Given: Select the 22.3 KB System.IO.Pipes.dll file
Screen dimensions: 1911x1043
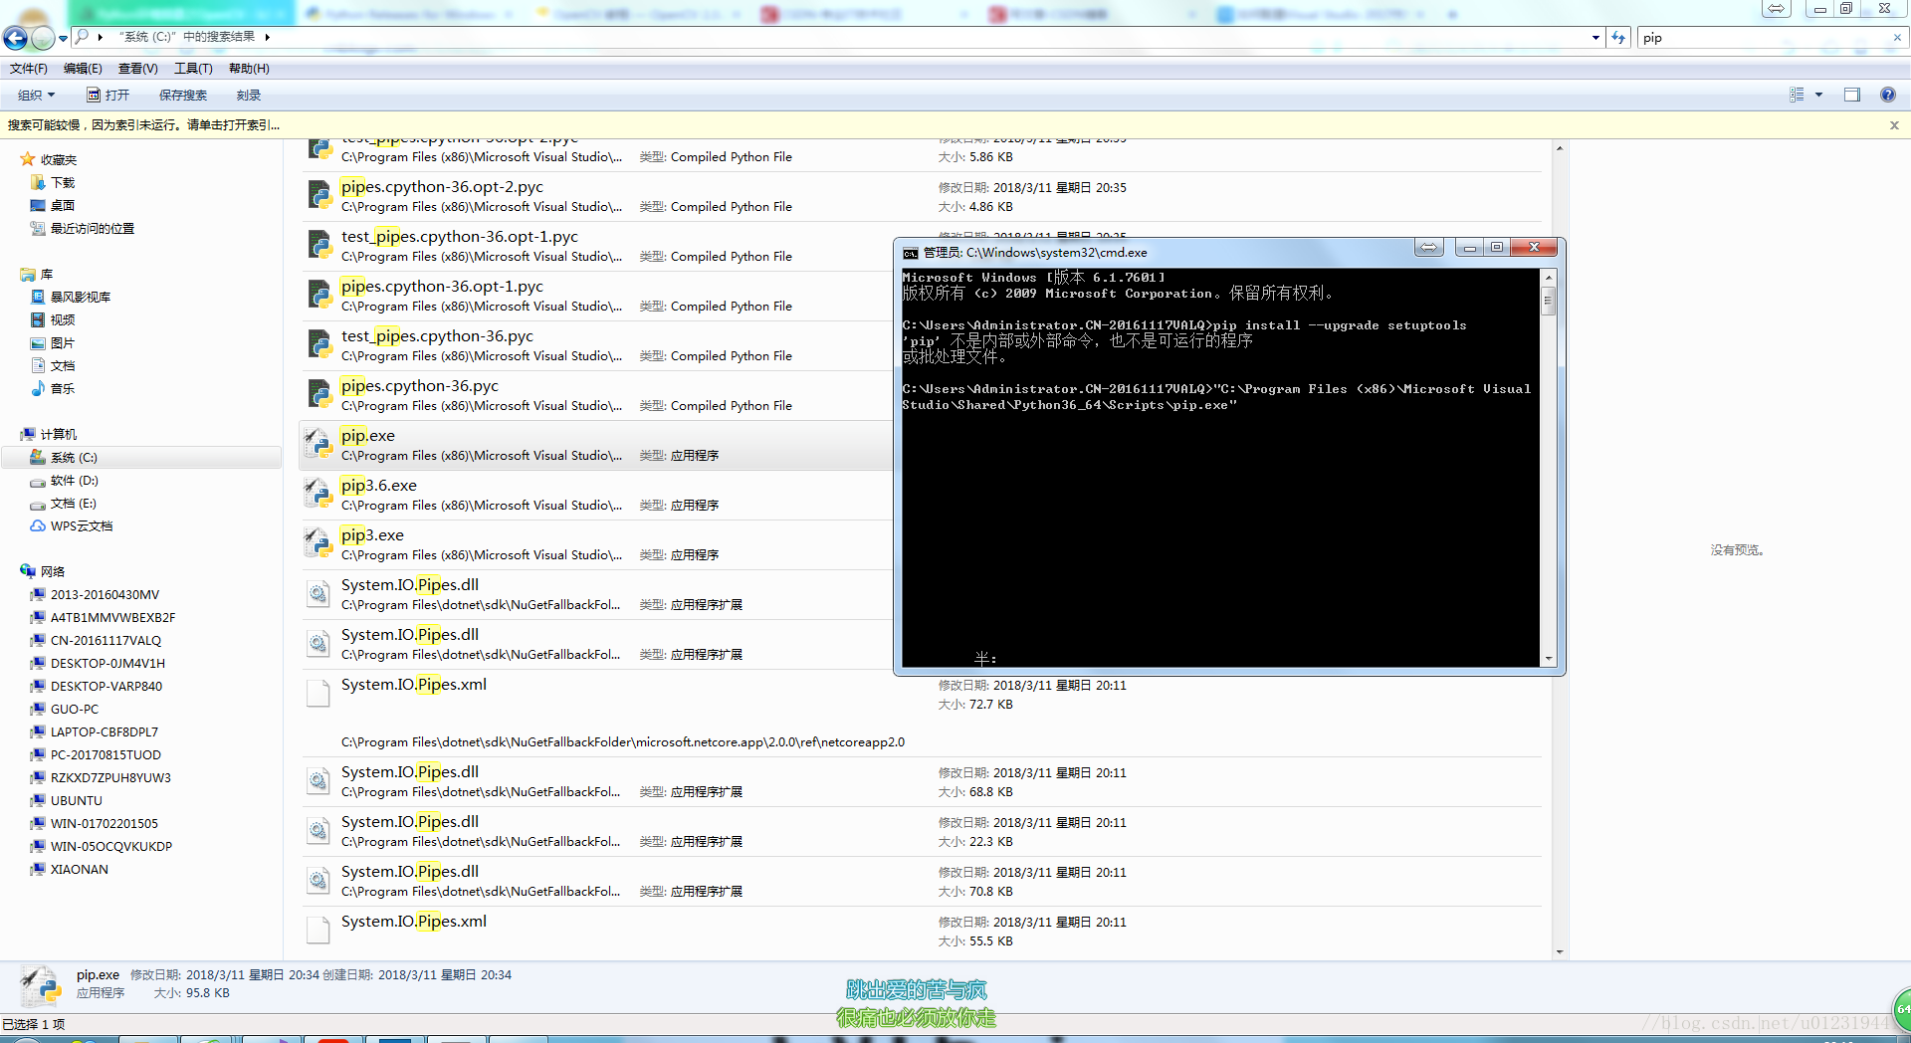Looking at the screenshot, I should pyautogui.click(x=922, y=831).
